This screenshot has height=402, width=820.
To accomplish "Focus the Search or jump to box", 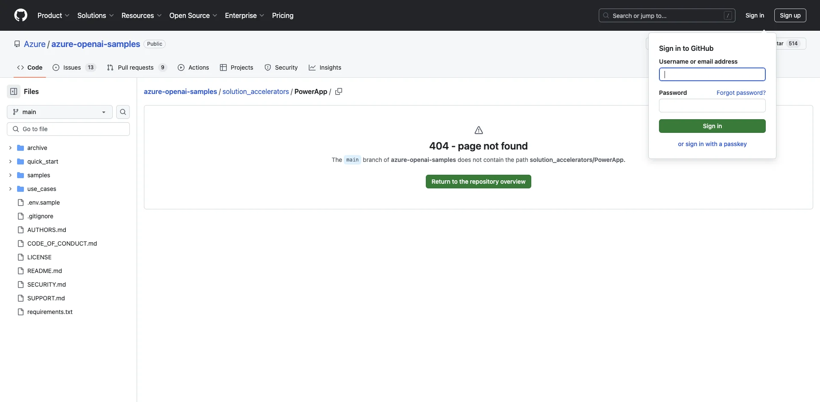I will tap(667, 15).
